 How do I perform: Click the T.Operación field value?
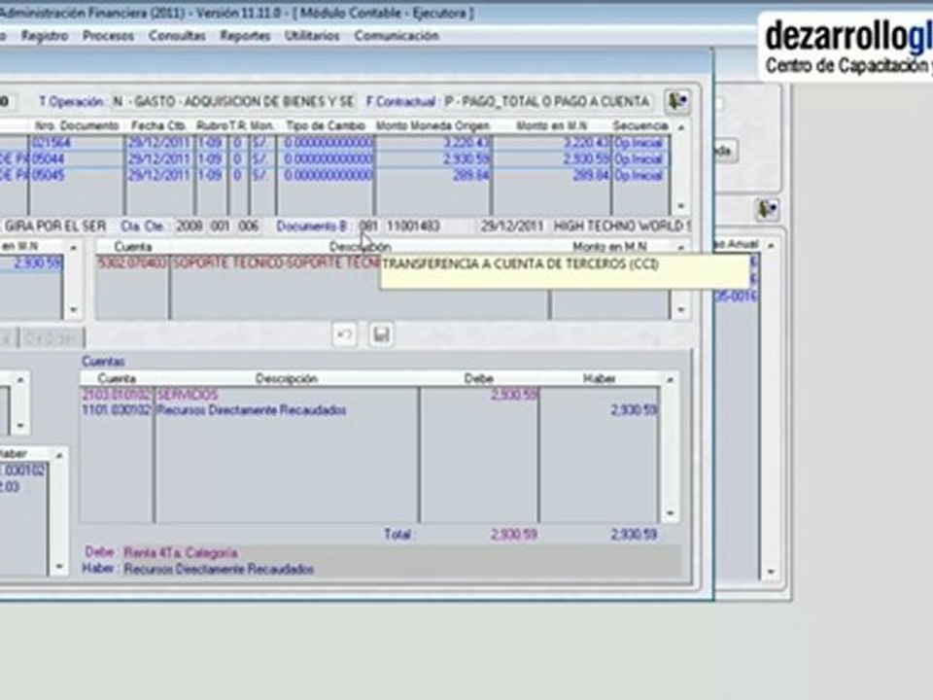tap(232, 102)
